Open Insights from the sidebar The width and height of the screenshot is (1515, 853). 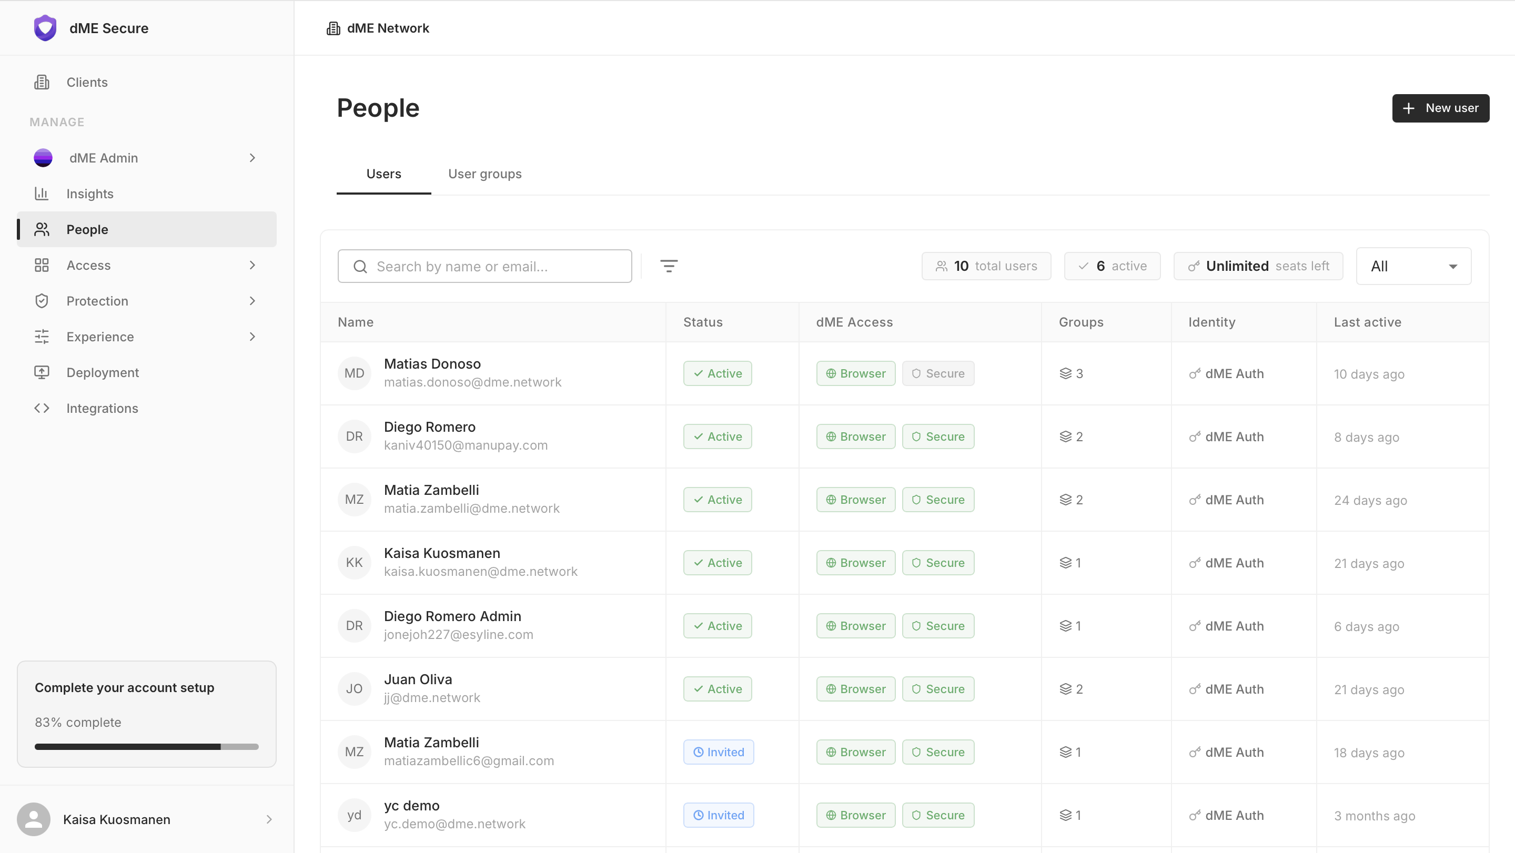(x=89, y=194)
